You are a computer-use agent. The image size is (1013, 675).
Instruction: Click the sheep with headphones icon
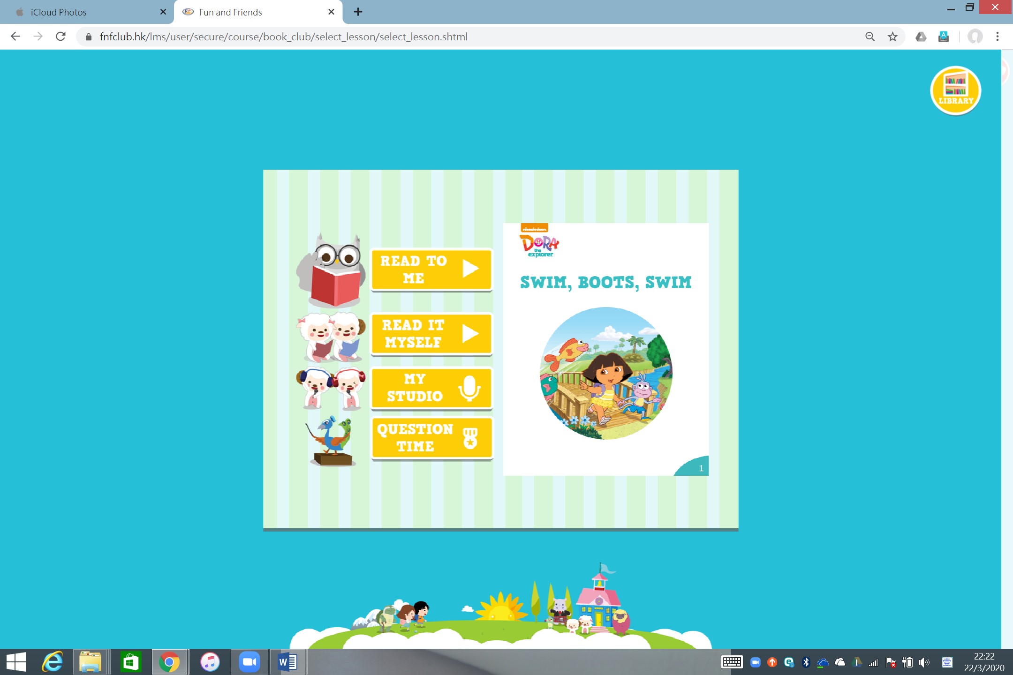(x=331, y=388)
